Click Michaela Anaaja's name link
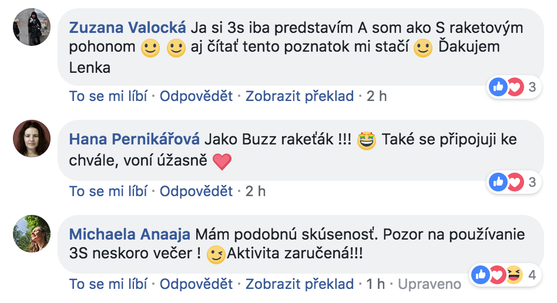Screen dimensions: 557x303 coord(129,234)
